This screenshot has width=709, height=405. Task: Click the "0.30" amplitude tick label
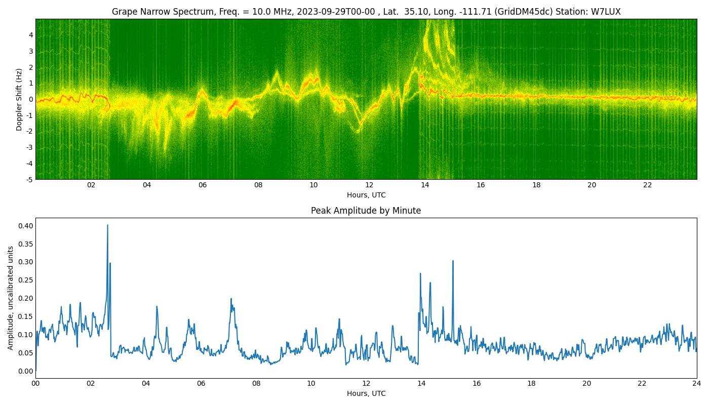26,262
